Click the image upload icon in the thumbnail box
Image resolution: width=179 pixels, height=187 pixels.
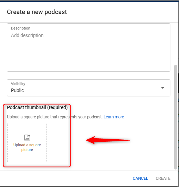pyautogui.click(x=27, y=138)
